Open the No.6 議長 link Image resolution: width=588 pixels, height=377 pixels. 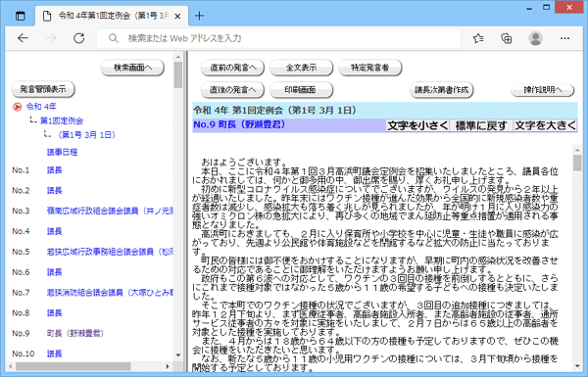[54, 272]
